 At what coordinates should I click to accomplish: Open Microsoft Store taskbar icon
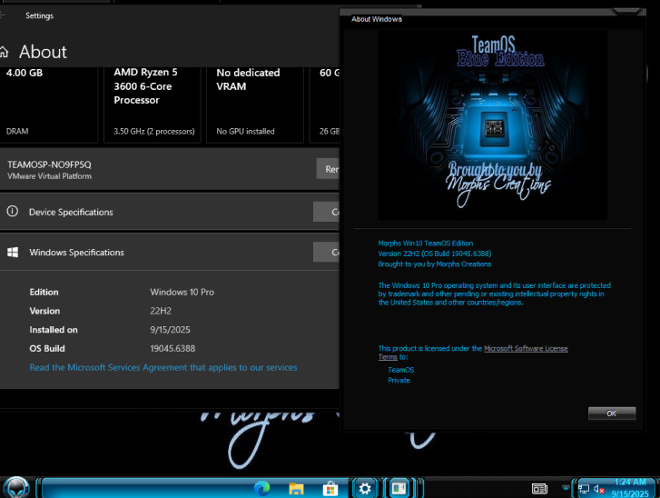click(x=330, y=489)
